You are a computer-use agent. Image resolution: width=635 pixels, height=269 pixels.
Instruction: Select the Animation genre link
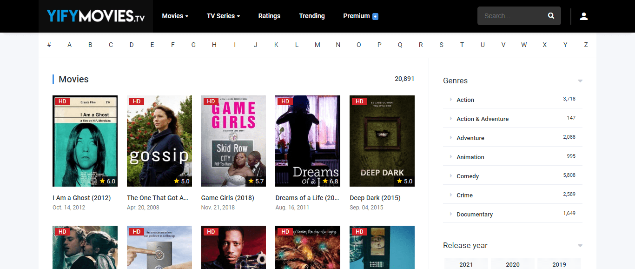(470, 157)
